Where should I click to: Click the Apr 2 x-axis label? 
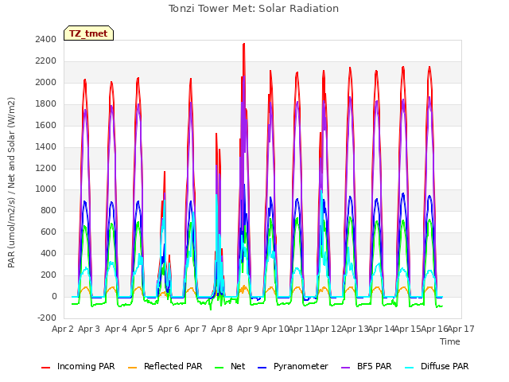[63, 329]
